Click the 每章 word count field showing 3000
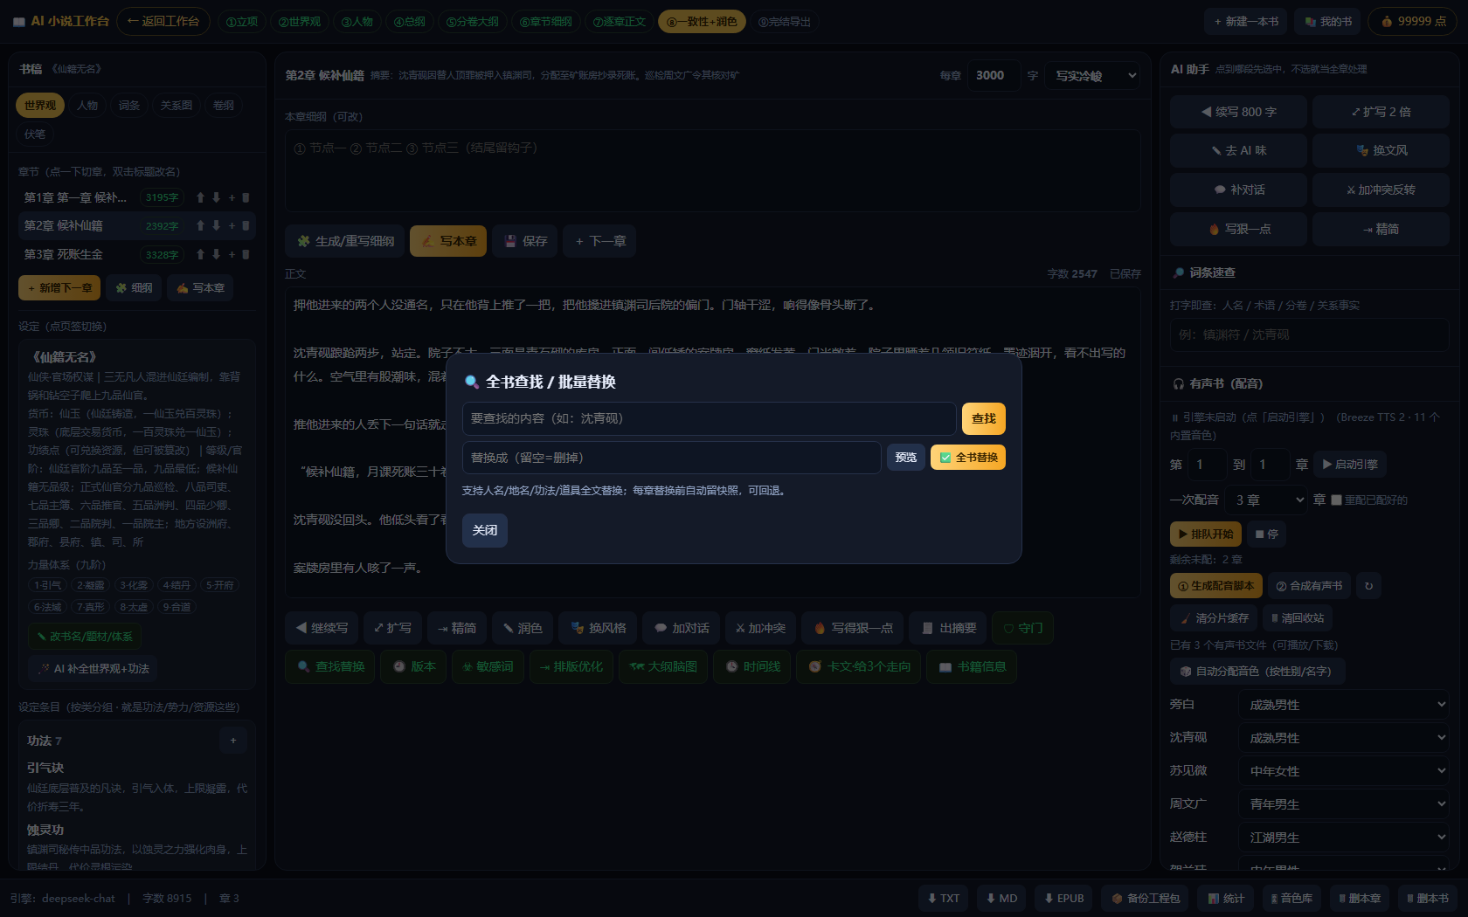This screenshot has height=917, width=1468. click(994, 76)
